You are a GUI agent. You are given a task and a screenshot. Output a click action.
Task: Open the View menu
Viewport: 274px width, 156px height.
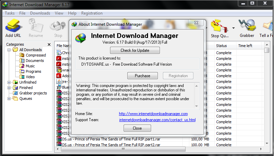click(x=59, y=13)
